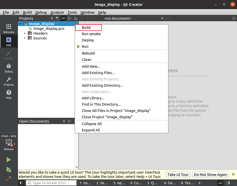Image resolution: width=237 pixels, height=186 pixels.
Task: Click the filter tree funnel icon
Action: [x=57, y=18]
